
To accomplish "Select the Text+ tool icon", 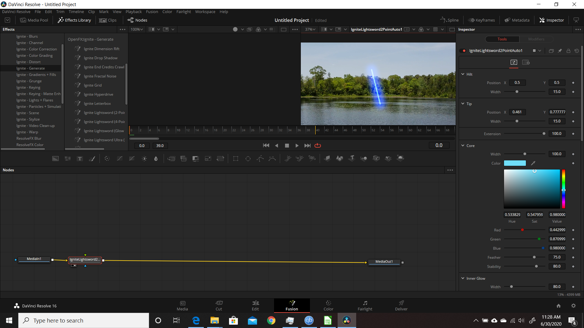I will [x=80, y=159].
